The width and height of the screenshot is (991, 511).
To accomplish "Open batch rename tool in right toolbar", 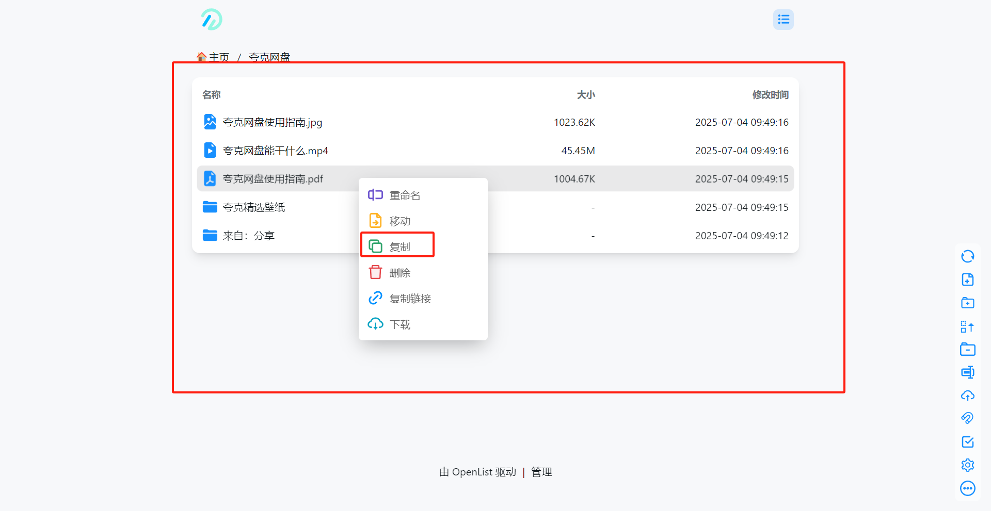I will coord(968,372).
